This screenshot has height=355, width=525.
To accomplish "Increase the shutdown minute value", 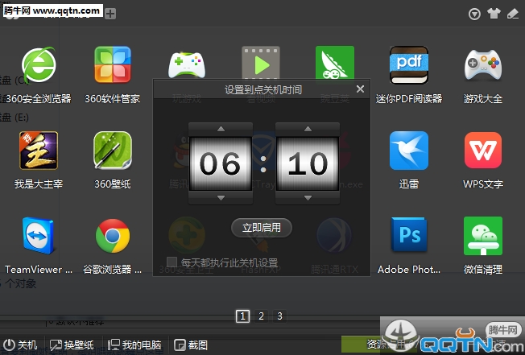I will click(308, 129).
